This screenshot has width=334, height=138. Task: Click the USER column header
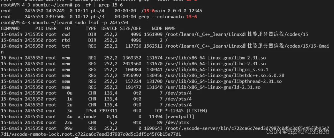click(x=51, y=29)
